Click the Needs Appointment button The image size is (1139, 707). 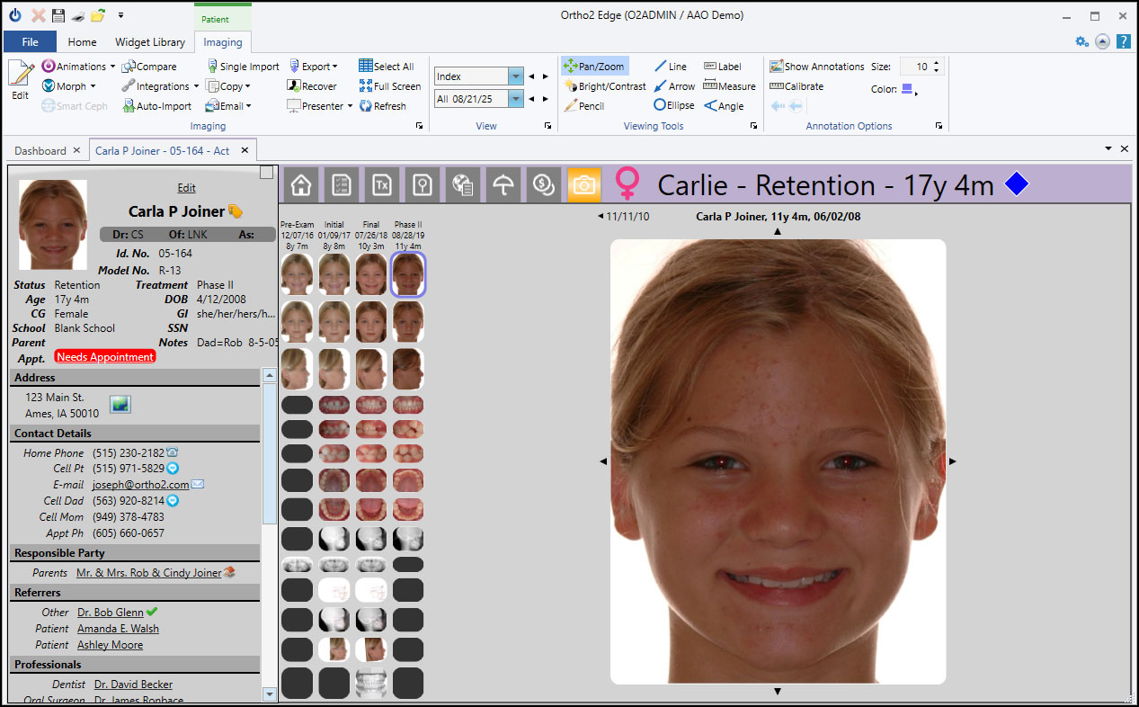(x=105, y=357)
